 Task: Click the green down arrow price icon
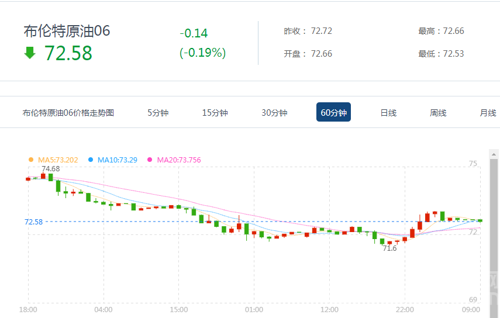pos(30,53)
